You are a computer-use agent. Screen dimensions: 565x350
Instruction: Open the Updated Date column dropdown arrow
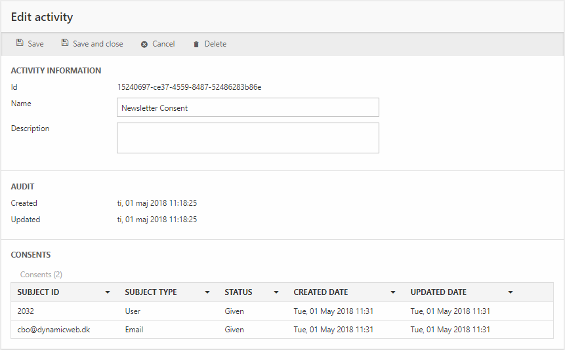511,292
